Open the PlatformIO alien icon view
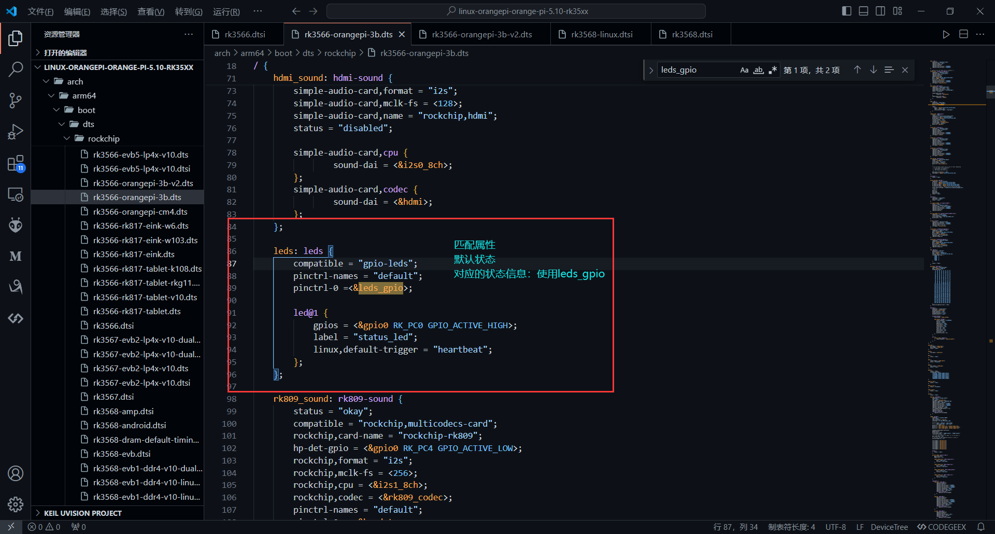995x534 pixels. click(x=16, y=225)
